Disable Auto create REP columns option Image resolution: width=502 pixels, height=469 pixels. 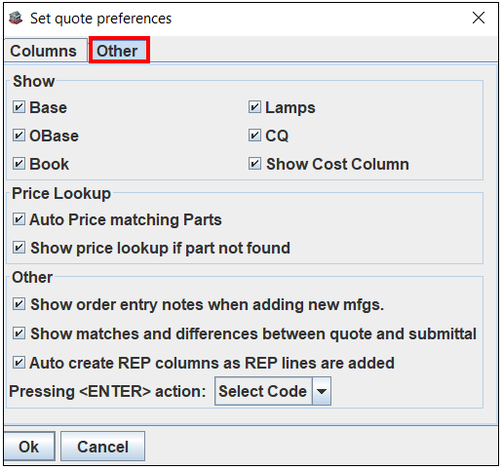point(19,363)
